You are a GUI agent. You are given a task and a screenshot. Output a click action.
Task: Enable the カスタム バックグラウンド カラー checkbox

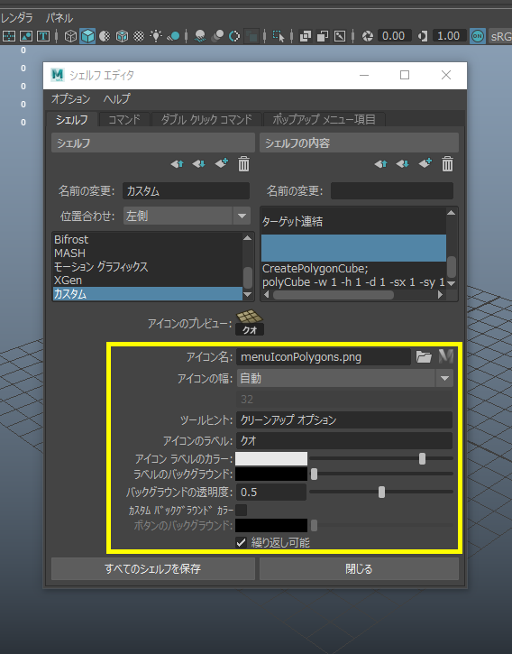pyautogui.click(x=241, y=510)
